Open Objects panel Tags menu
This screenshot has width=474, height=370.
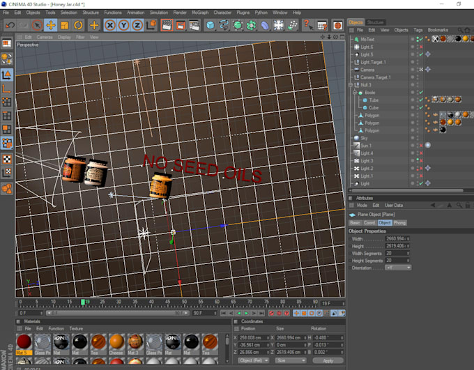coord(418,30)
